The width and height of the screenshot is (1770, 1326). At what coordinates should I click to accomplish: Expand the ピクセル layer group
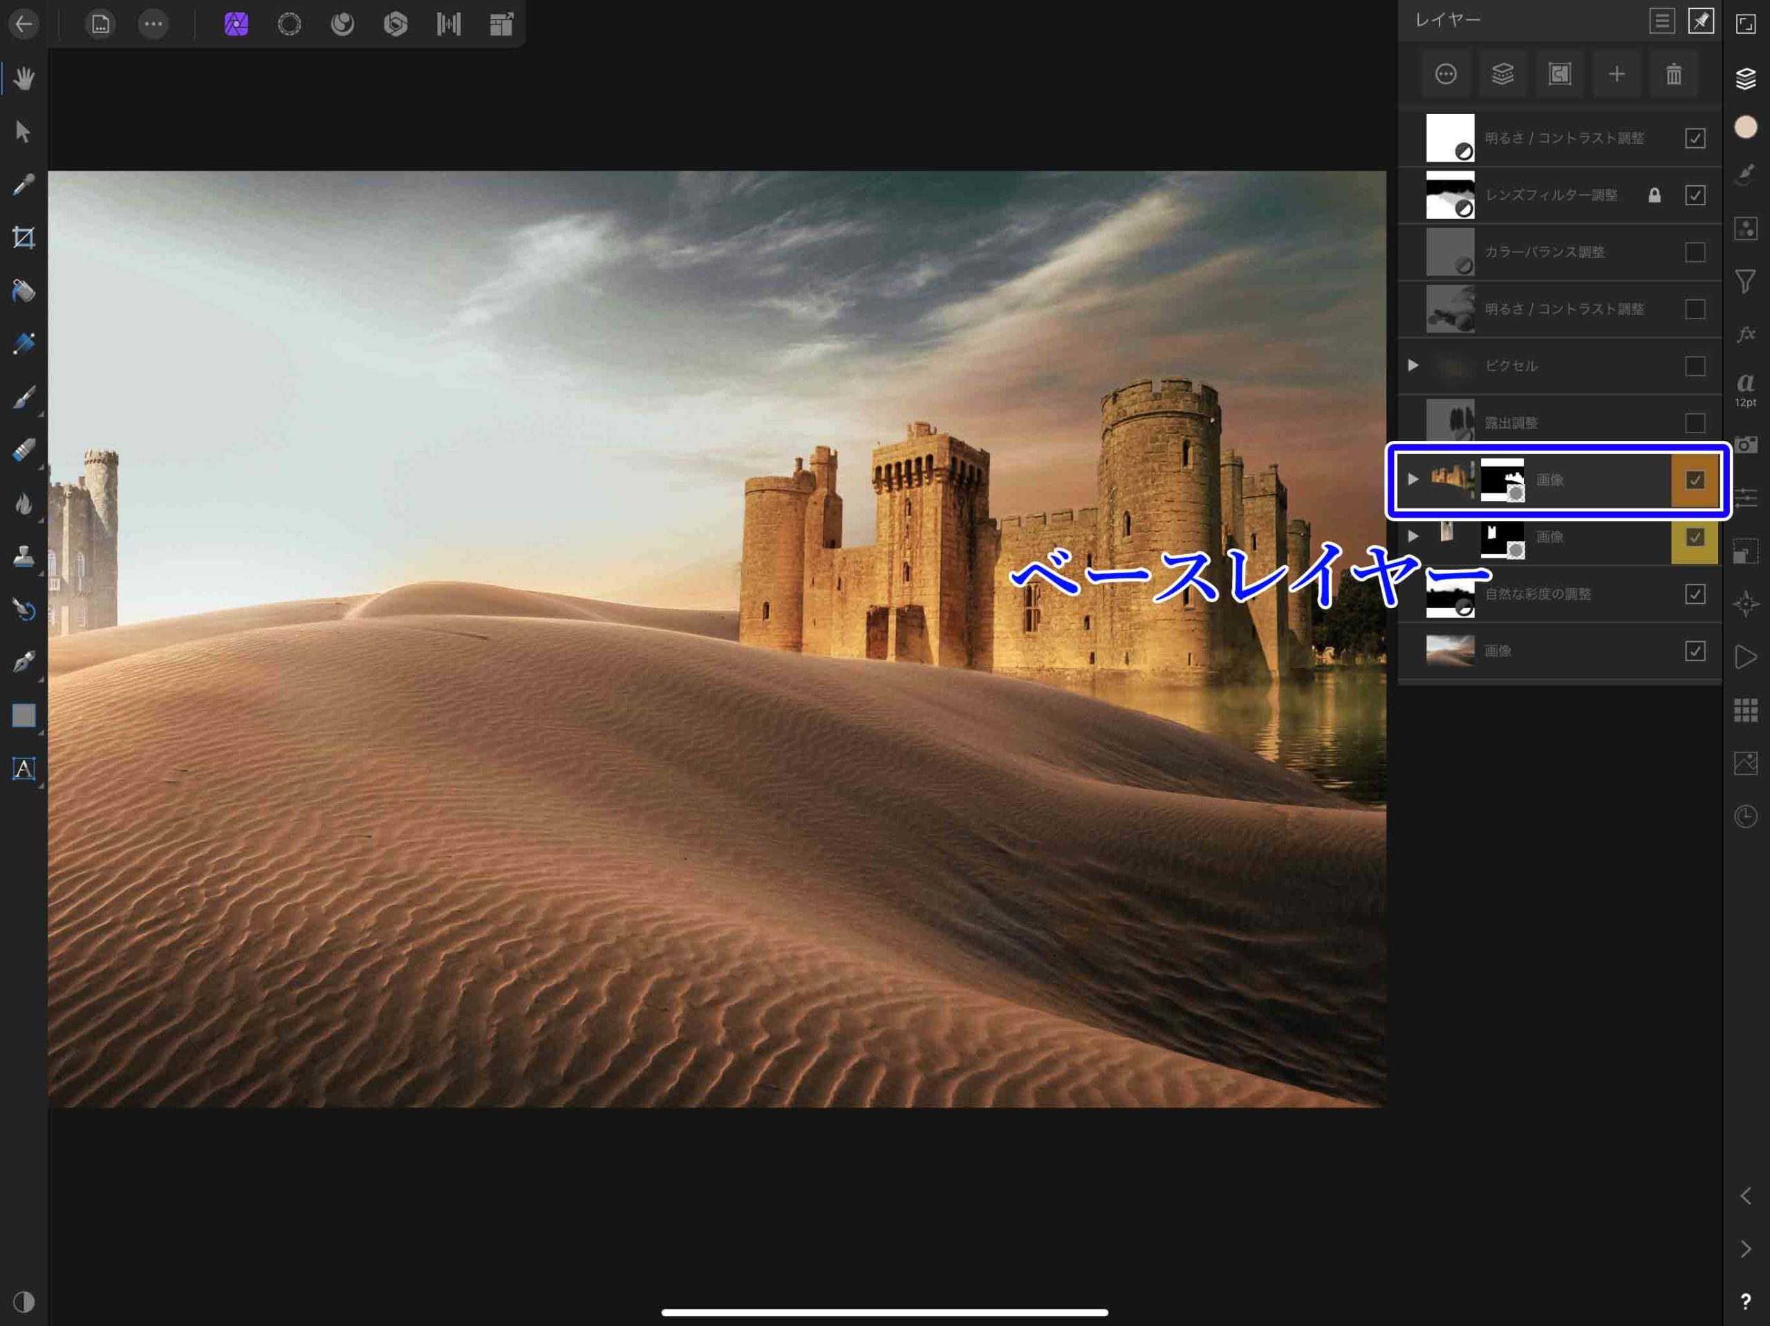coord(1413,366)
